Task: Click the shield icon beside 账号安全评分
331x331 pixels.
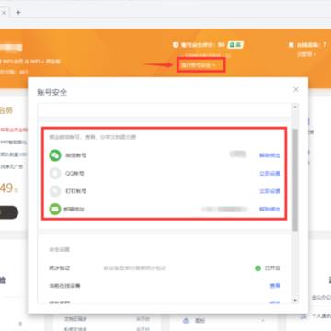Action: 176,45
